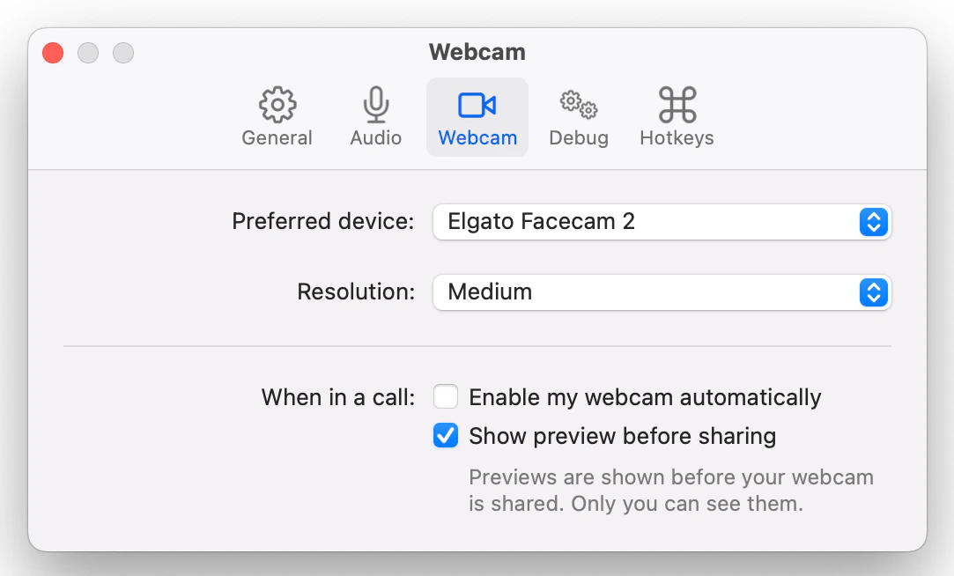954x576 pixels.
Task: Go to the General preferences pane
Action: coord(277,115)
